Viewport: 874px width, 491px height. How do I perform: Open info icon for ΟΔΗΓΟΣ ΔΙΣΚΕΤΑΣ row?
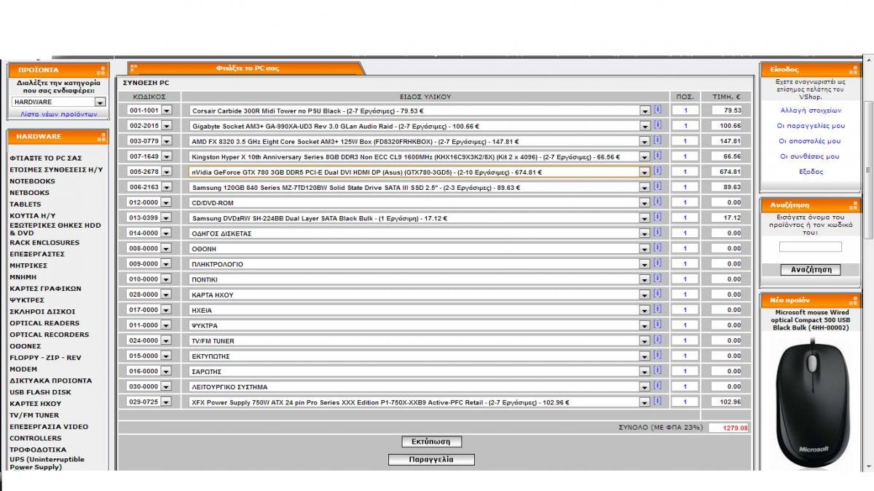pyautogui.click(x=657, y=233)
